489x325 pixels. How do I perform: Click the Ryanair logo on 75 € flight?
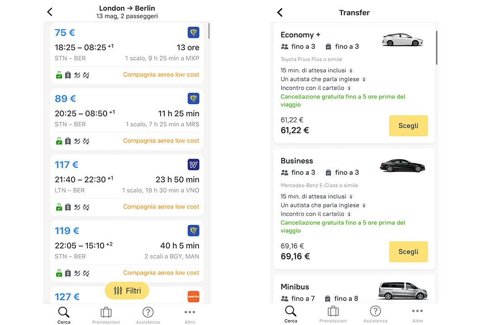pos(193,33)
